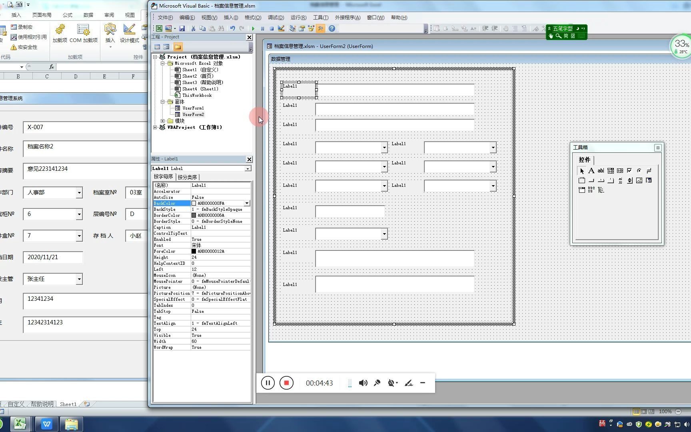Click the ForeColor swatch in Properties

tap(194, 251)
